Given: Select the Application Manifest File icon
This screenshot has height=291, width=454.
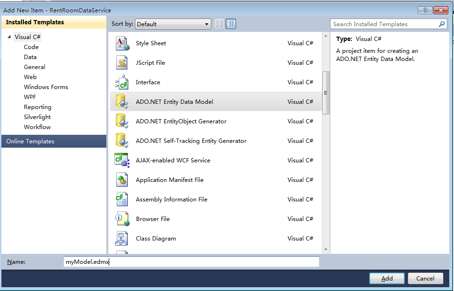Looking at the screenshot, I should 122,180.
